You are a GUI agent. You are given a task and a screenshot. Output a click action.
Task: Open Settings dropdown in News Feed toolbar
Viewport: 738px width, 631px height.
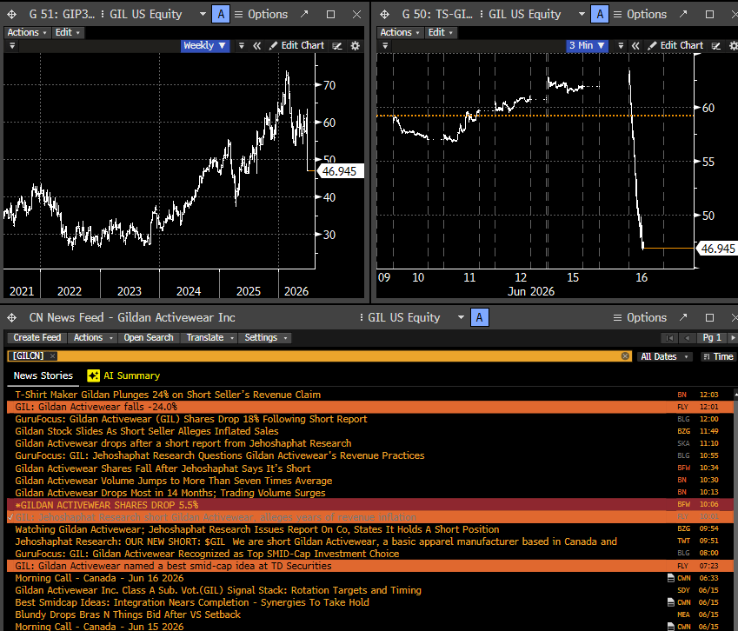point(265,338)
